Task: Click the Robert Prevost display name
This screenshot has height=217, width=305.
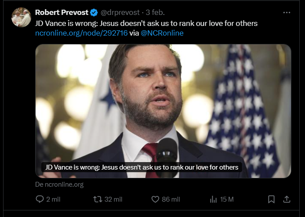Action: point(62,12)
